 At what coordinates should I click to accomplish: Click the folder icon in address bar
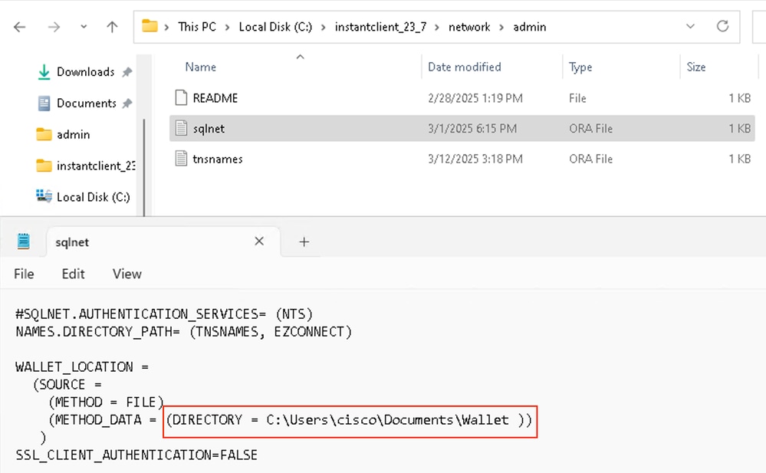(x=150, y=26)
